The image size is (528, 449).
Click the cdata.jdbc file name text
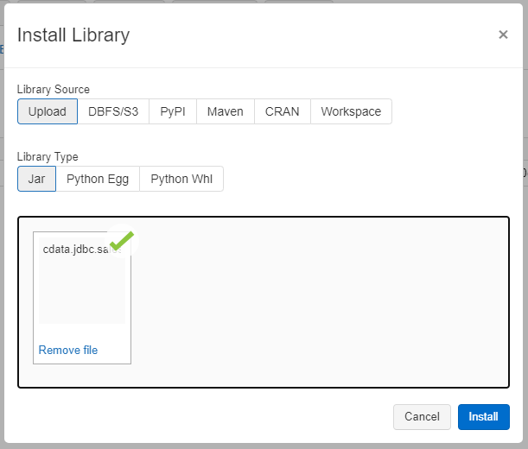point(74,249)
